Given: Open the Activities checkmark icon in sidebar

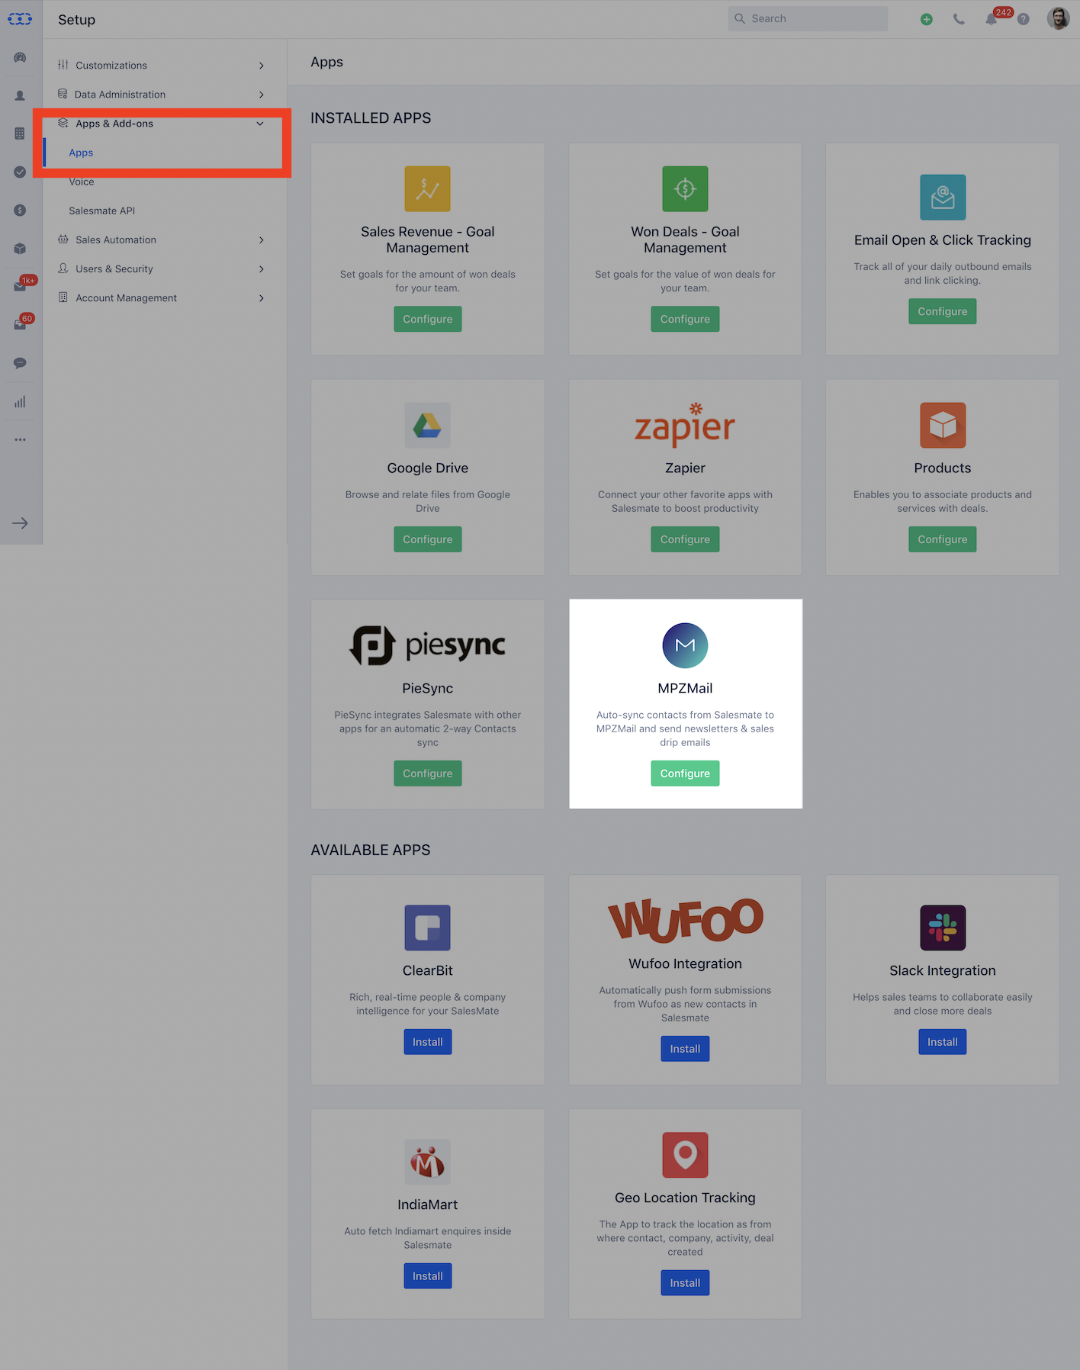Looking at the screenshot, I should (20, 172).
